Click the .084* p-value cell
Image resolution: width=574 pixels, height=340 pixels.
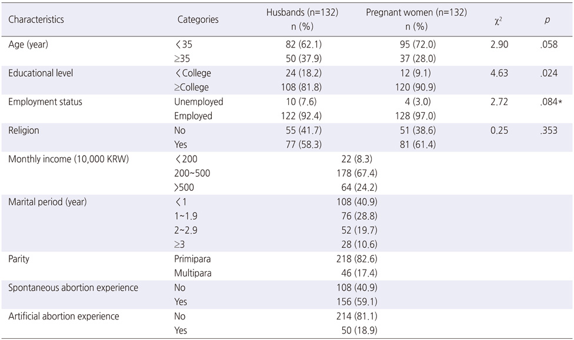click(551, 102)
